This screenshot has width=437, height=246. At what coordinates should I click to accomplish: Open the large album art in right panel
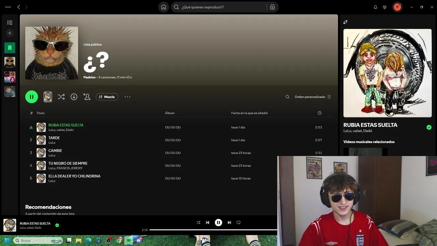coord(387,73)
